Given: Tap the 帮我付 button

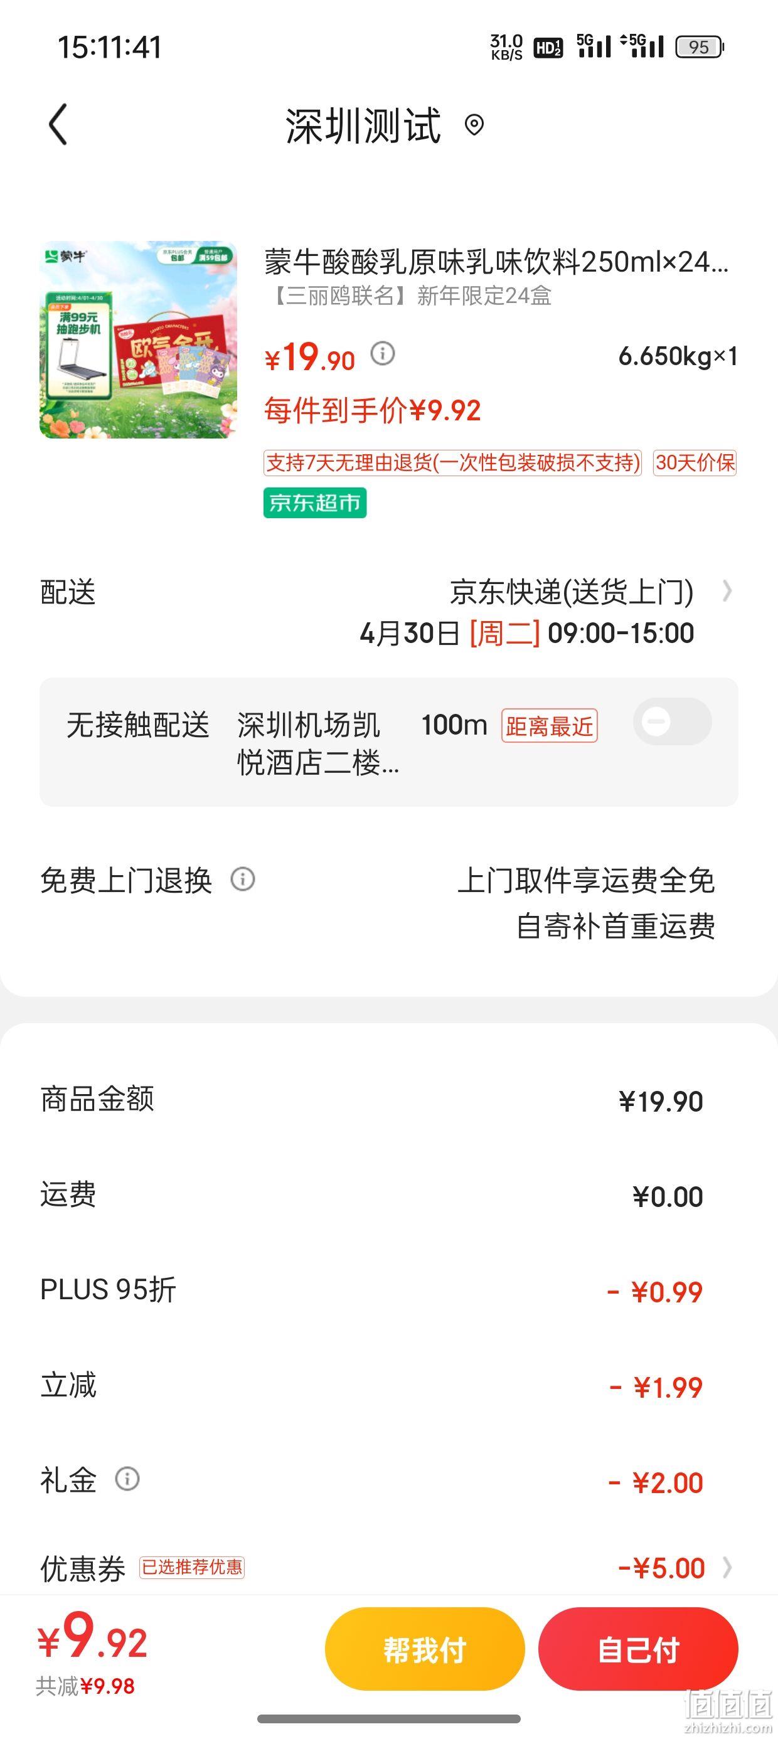Looking at the screenshot, I should coord(425,1649).
